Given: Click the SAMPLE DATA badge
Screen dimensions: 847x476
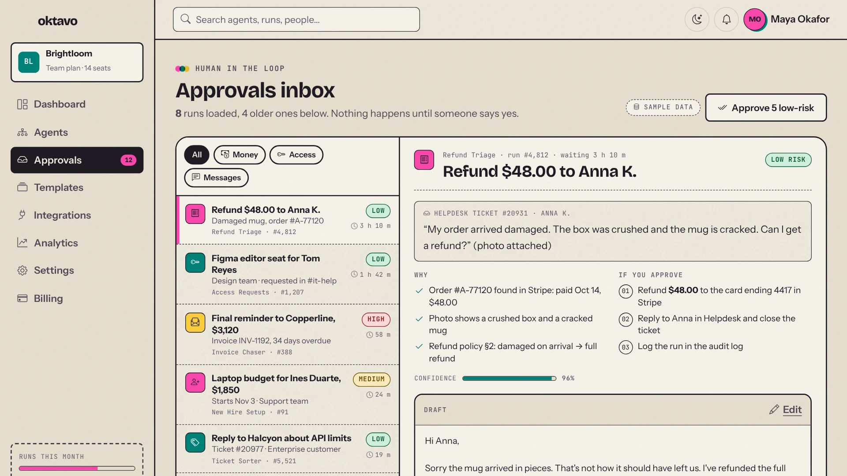Looking at the screenshot, I should pos(663,108).
